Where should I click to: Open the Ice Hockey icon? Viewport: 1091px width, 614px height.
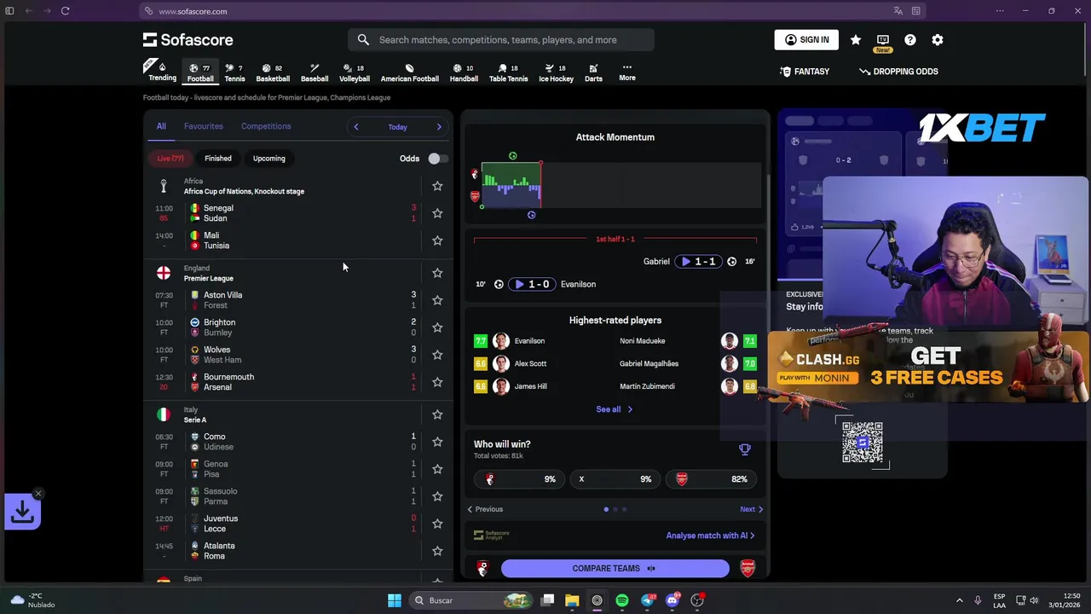coord(556,73)
